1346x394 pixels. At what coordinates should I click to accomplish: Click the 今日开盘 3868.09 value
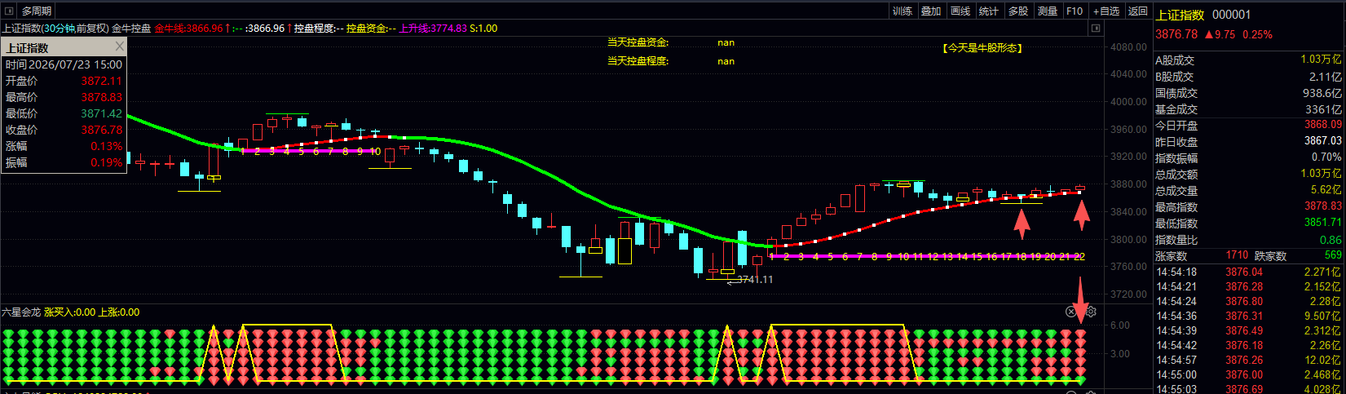point(1323,125)
